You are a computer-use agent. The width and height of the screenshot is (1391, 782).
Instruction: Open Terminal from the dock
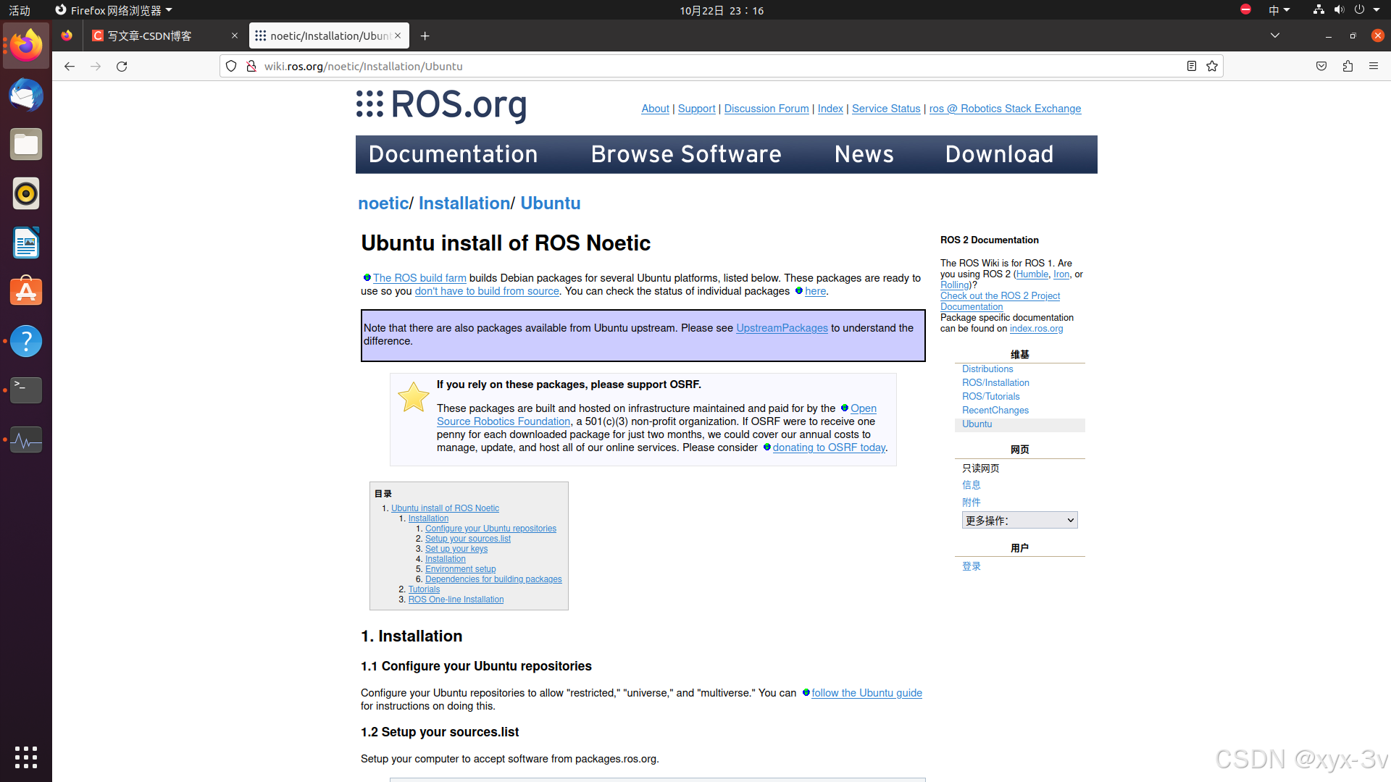click(x=26, y=390)
